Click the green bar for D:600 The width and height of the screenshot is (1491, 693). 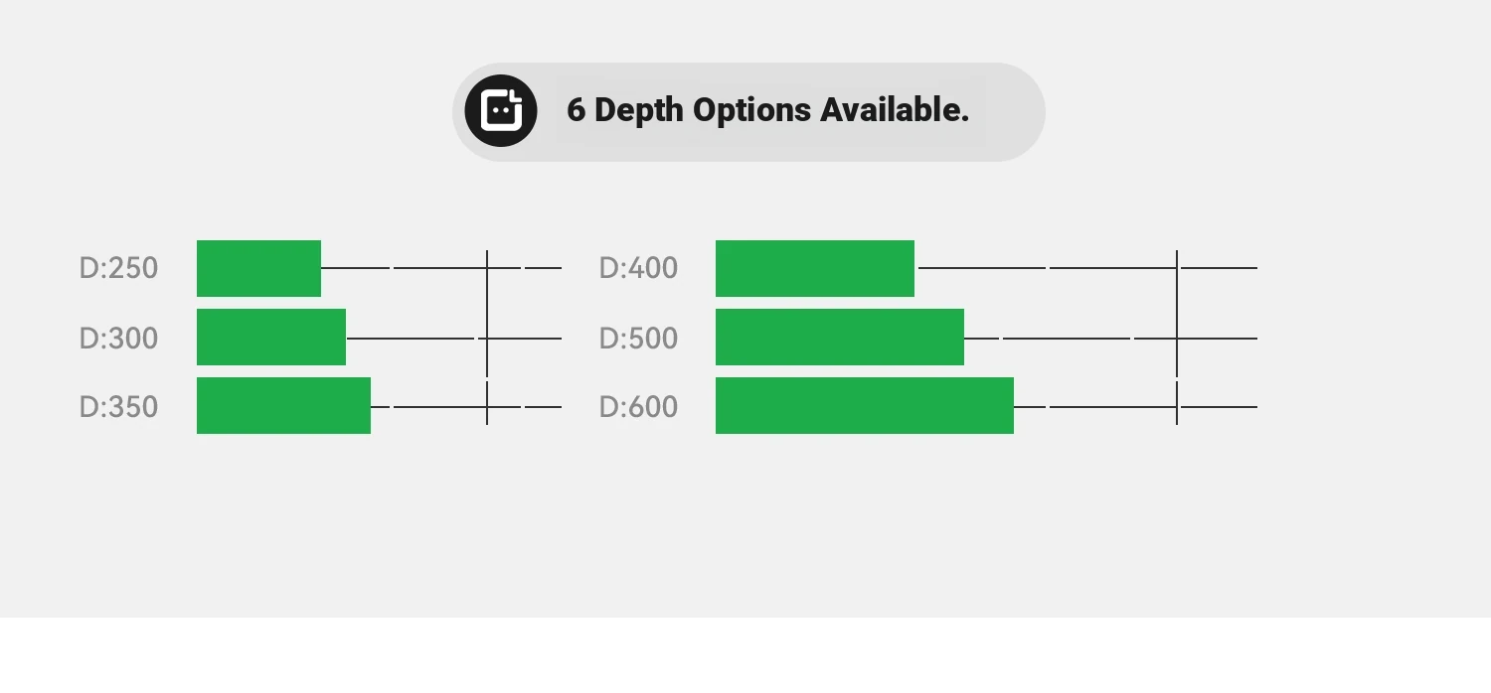[x=865, y=405]
